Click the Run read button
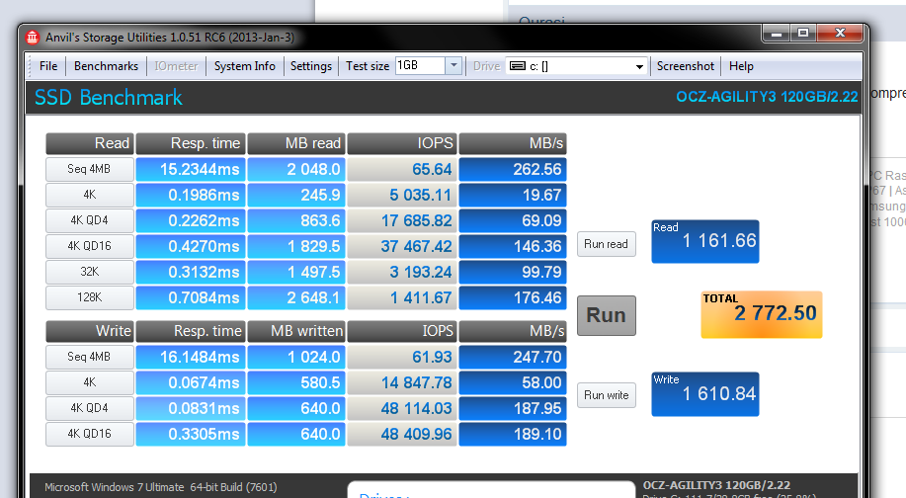906x498 pixels. pyautogui.click(x=606, y=244)
